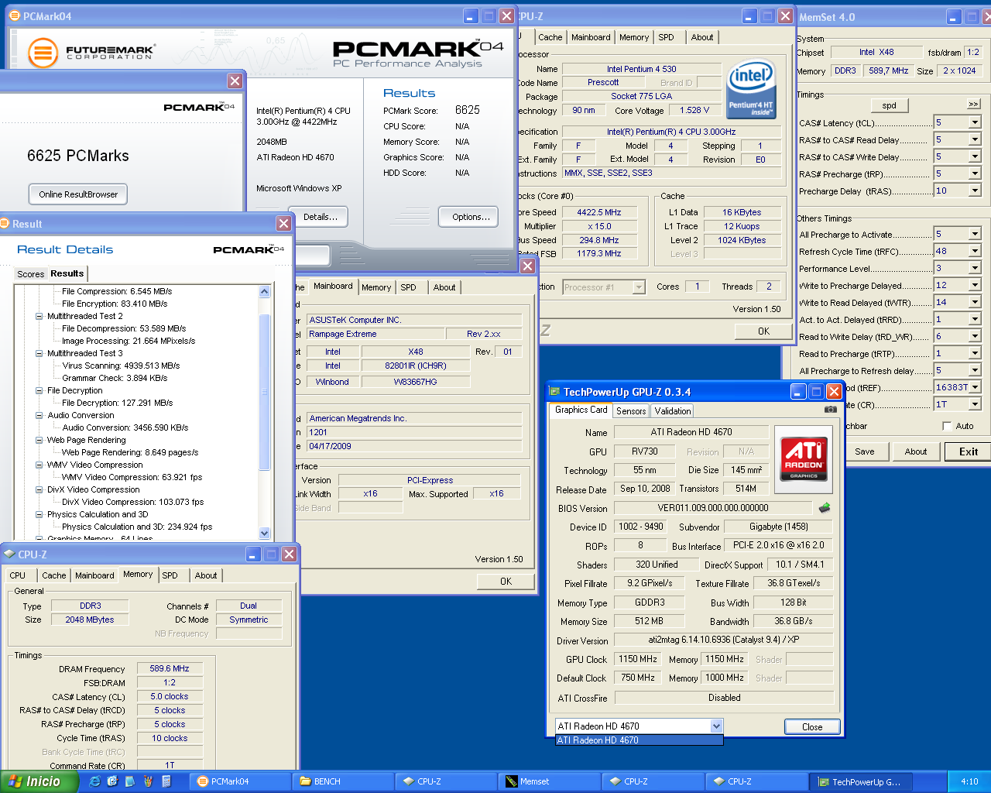Open the CAS# Latency (tCL) dropdown
The width and height of the screenshot is (991, 793).
pyautogui.click(x=974, y=122)
